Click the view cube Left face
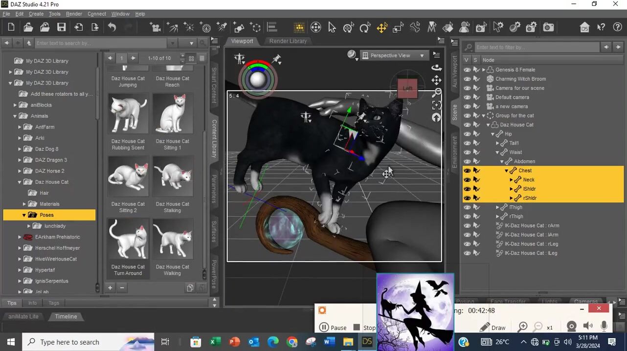Screen dimensions: 627x351 pos(407,88)
